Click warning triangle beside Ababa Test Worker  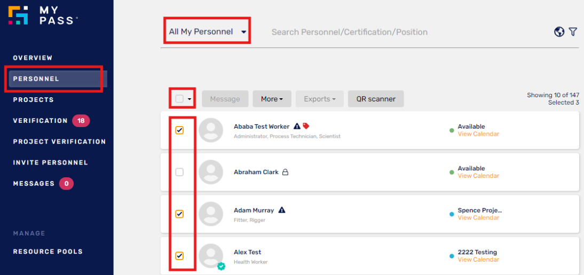(297, 126)
